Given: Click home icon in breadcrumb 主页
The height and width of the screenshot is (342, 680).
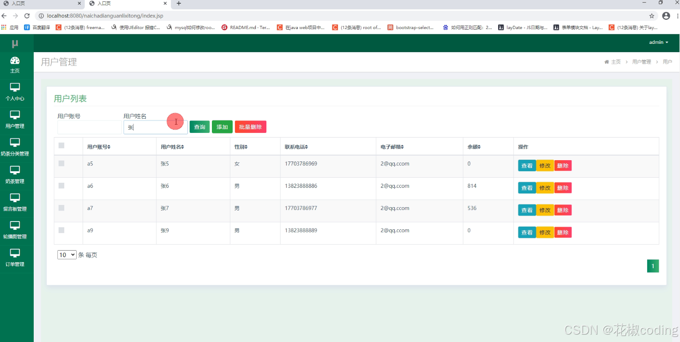Looking at the screenshot, I should 607,62.
